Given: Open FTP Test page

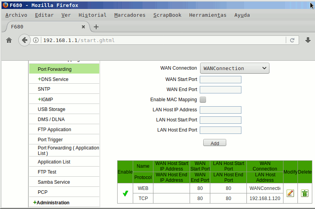Looking at the screenshot, I should coord(47,172).
